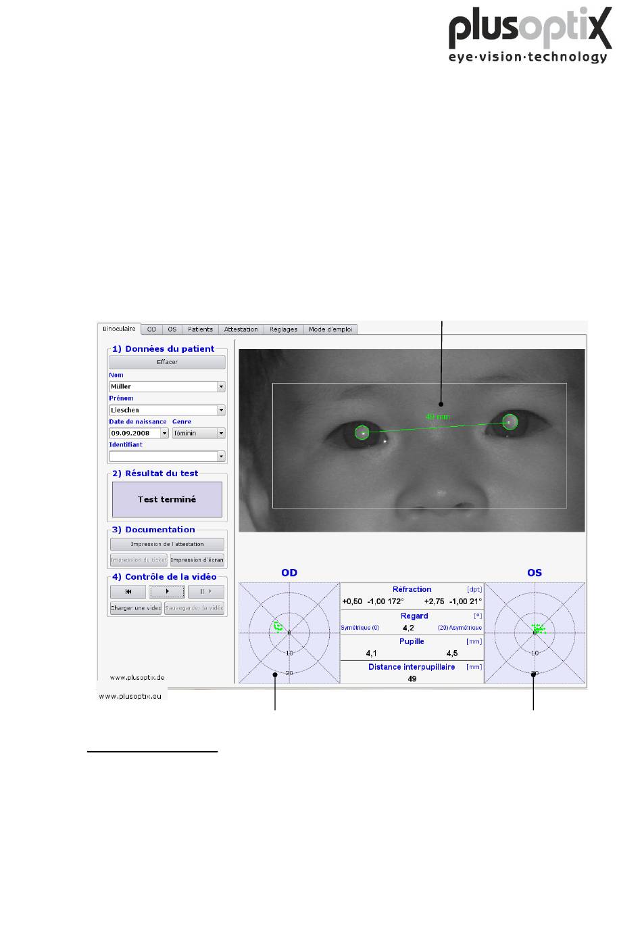Play the recorded video
This screenshot has height=945, width=642.
point(167,591)
